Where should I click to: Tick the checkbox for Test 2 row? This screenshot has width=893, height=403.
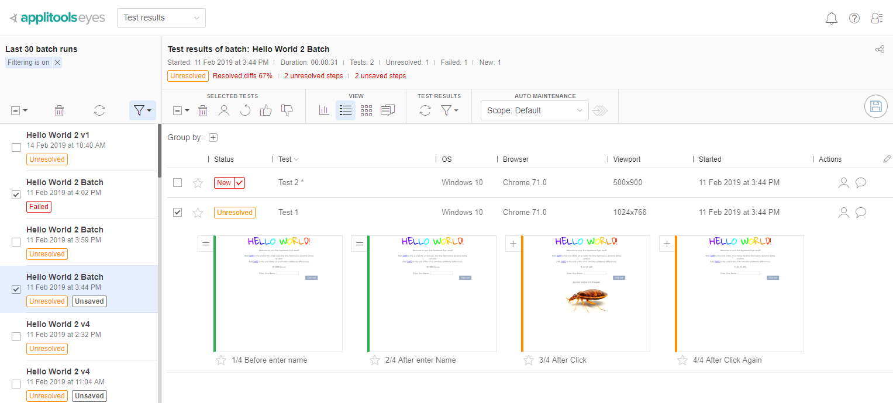(177, 183)
